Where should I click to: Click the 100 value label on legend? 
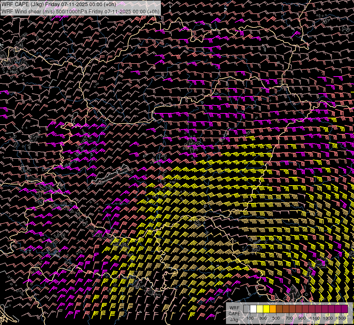pyautogui.click(x=250, y=318)
